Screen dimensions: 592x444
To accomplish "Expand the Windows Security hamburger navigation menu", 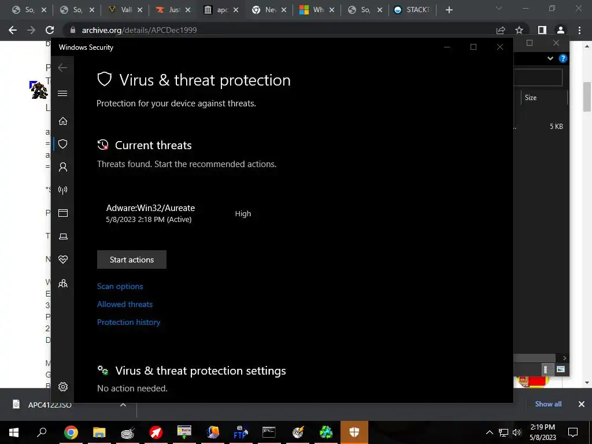I will pyautogui.click(x=62, y=93).
